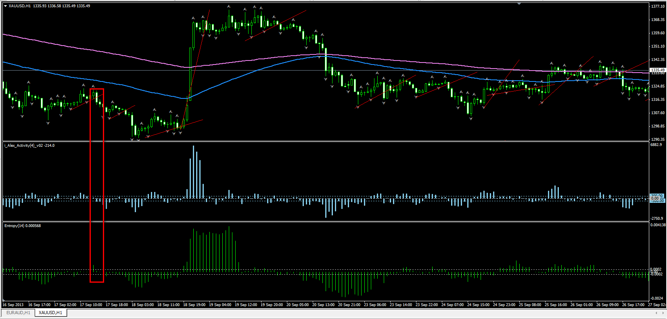Click the 16 Sep 17:00 time label
Image resolution: width=667 pixels, height=319 pixels.
tap(39, 305)
